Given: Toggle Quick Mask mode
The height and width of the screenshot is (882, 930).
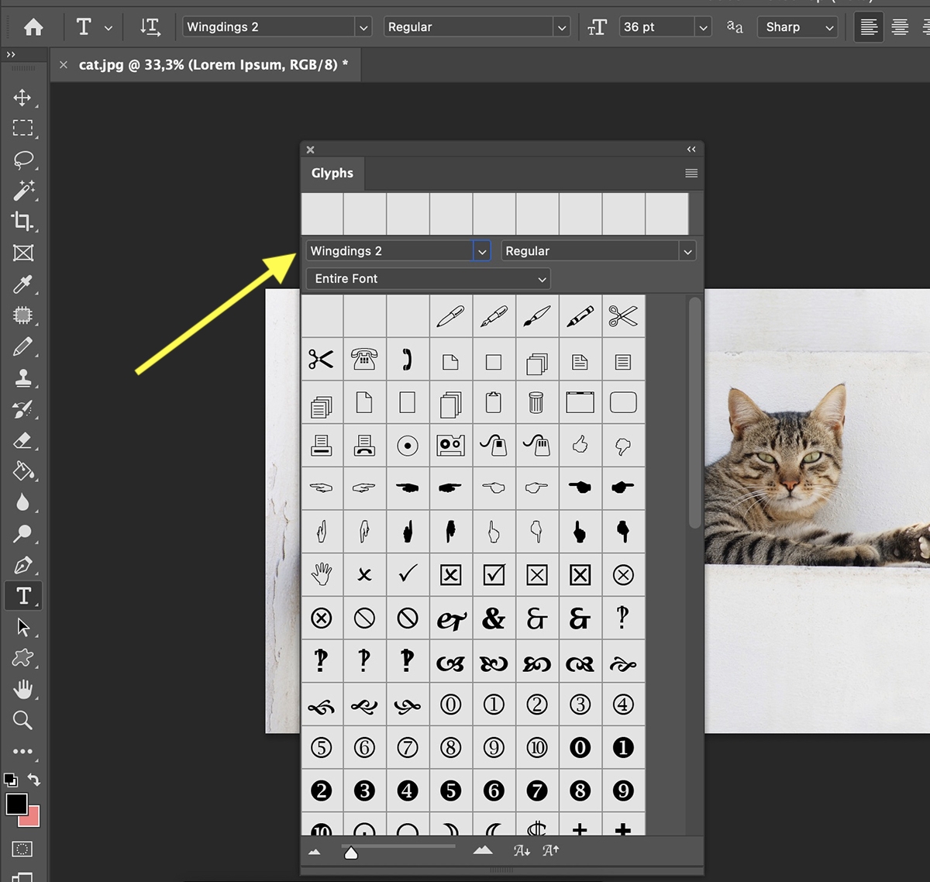Looking at the screenshot, I should [22, 849].
